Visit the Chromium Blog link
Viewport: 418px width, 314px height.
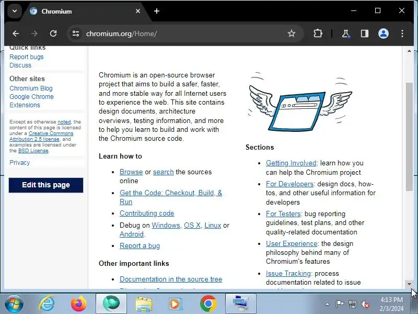click(31, 88)
